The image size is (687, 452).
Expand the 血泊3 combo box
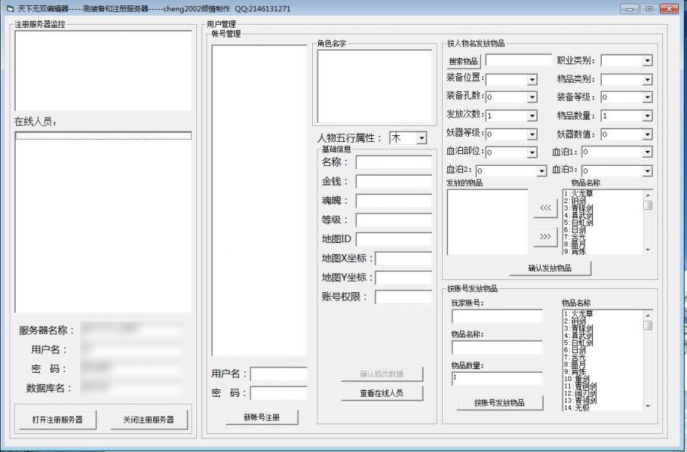647,171
